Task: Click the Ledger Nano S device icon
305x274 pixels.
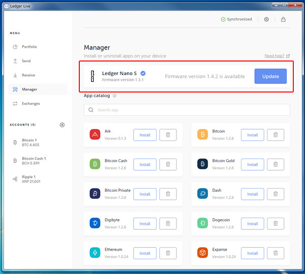Action: [93, 76]
